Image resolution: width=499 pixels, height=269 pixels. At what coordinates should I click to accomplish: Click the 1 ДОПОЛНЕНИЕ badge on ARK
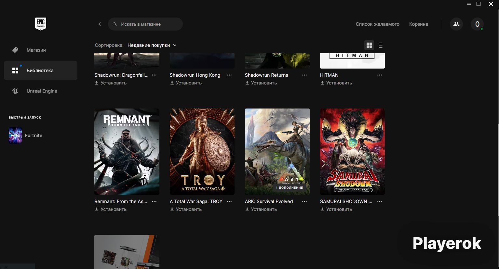289,188
